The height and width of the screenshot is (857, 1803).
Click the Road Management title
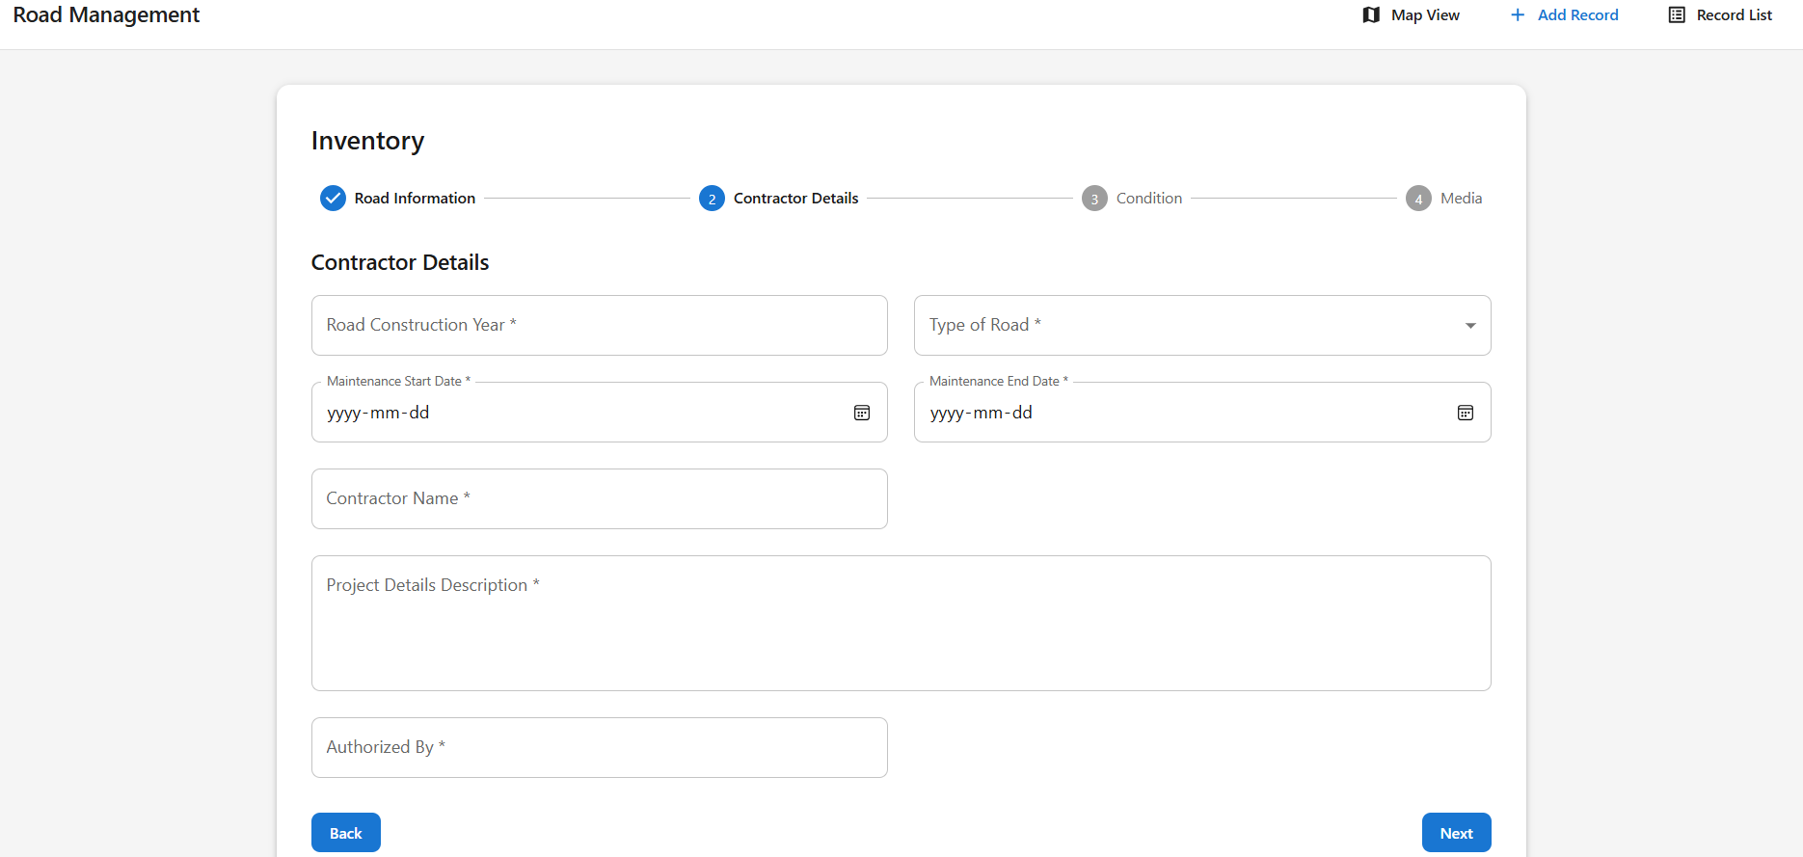(106, 15)
